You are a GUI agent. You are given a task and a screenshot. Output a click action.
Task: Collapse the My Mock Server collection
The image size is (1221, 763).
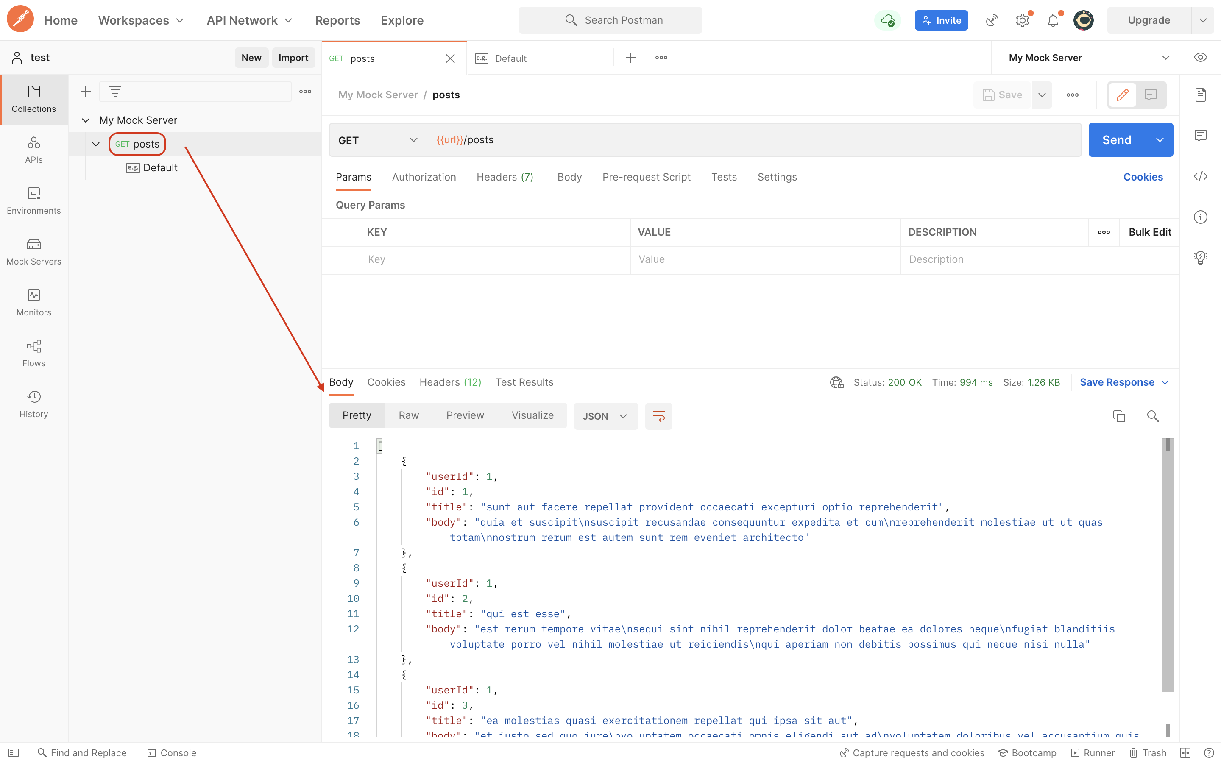click(x=86, y=120)
